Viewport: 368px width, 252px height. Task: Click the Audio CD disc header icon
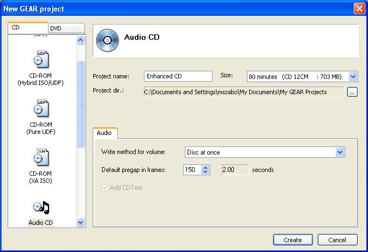(106, 39)
